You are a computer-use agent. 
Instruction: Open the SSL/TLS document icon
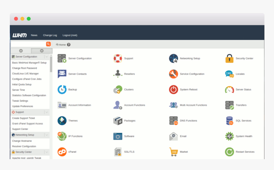(118, 152)
